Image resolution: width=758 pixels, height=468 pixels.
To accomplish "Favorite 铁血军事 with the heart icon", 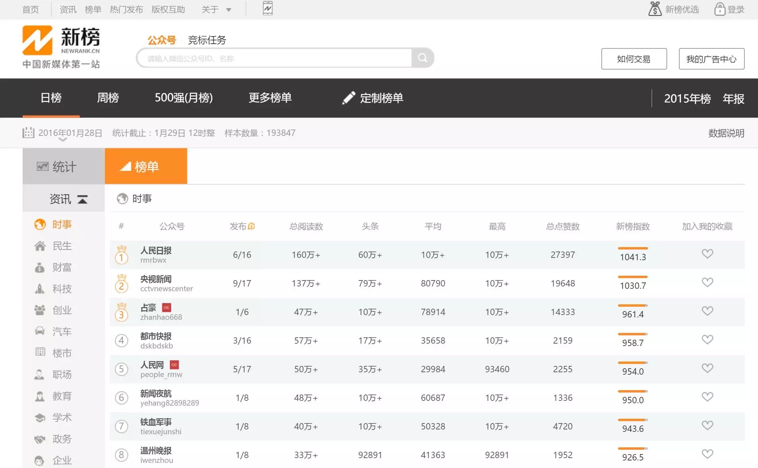I will [x=707, y=425].
